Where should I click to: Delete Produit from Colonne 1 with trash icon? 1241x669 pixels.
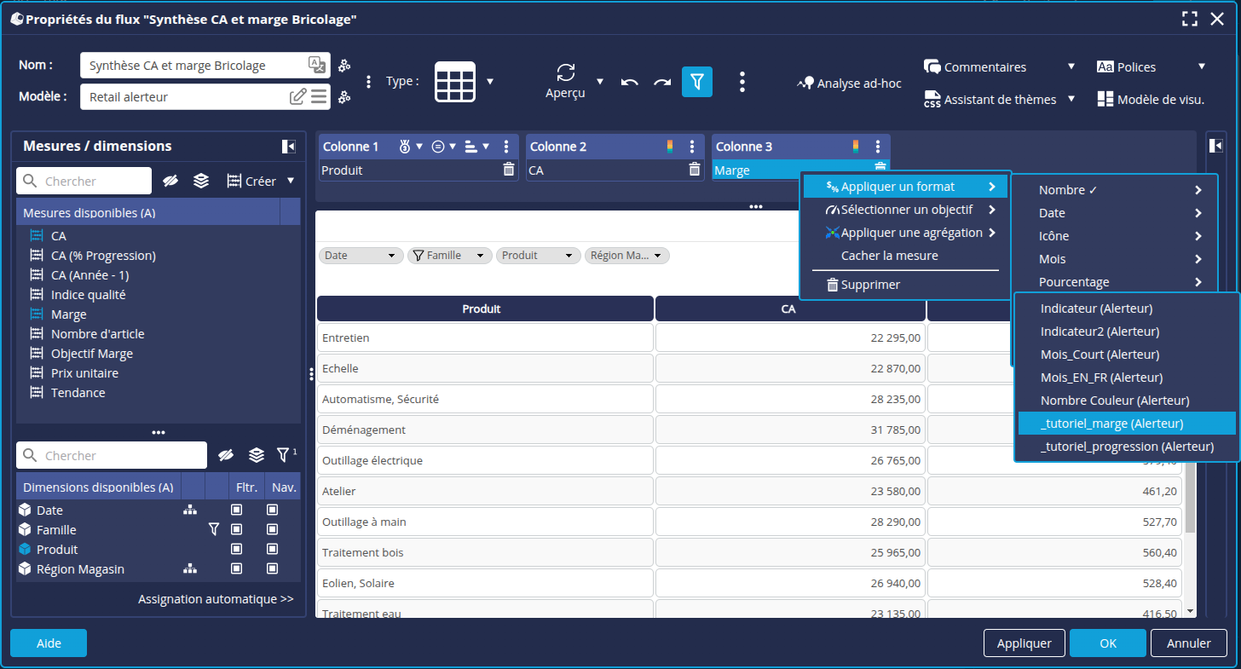point(509,170)
